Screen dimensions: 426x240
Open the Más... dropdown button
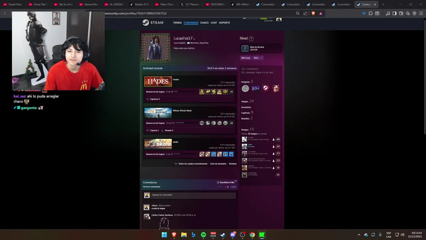point(258,58)
